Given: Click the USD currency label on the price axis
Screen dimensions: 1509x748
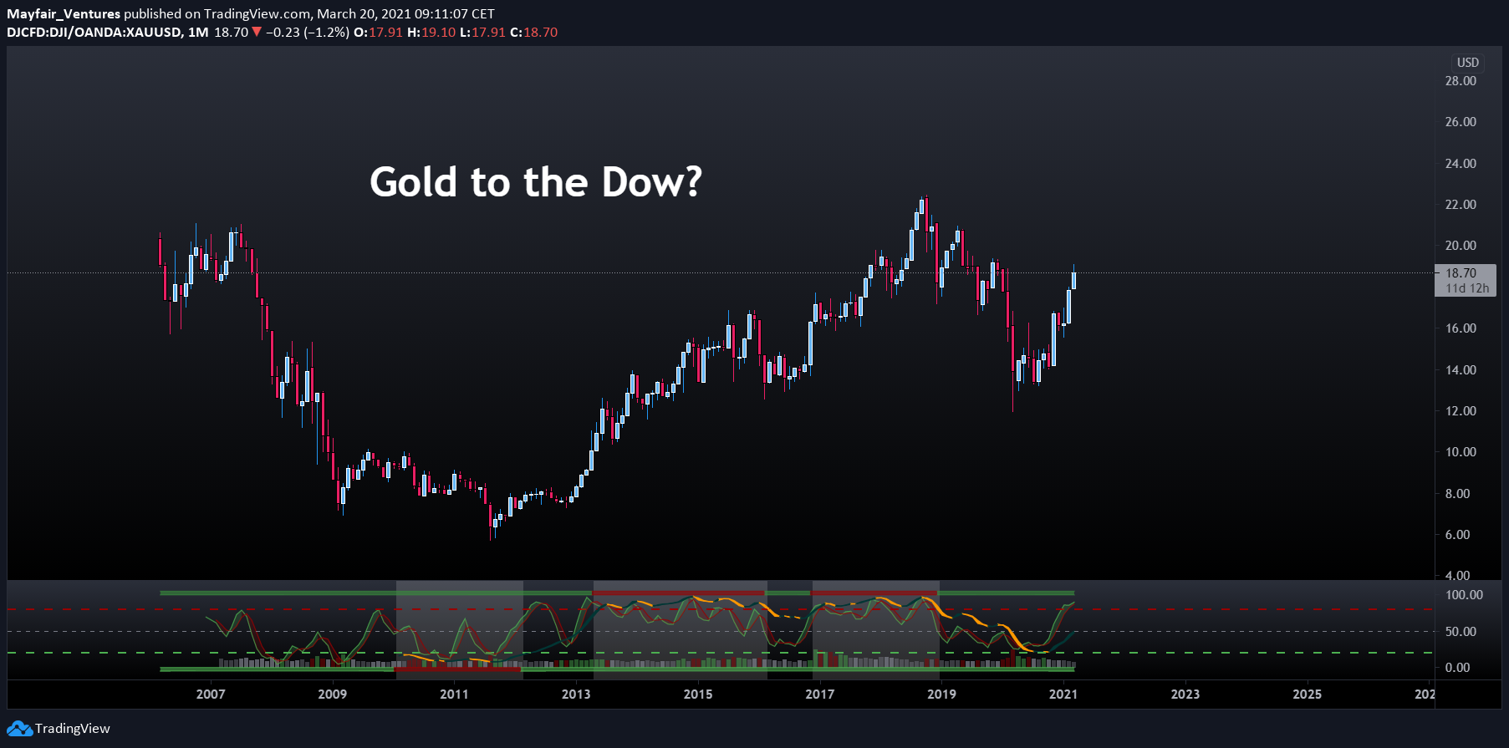Looking at the screenshot, I should 1468,63.
